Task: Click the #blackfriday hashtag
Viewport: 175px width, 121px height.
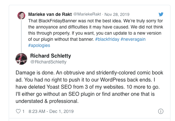Action: pos(107,39)
